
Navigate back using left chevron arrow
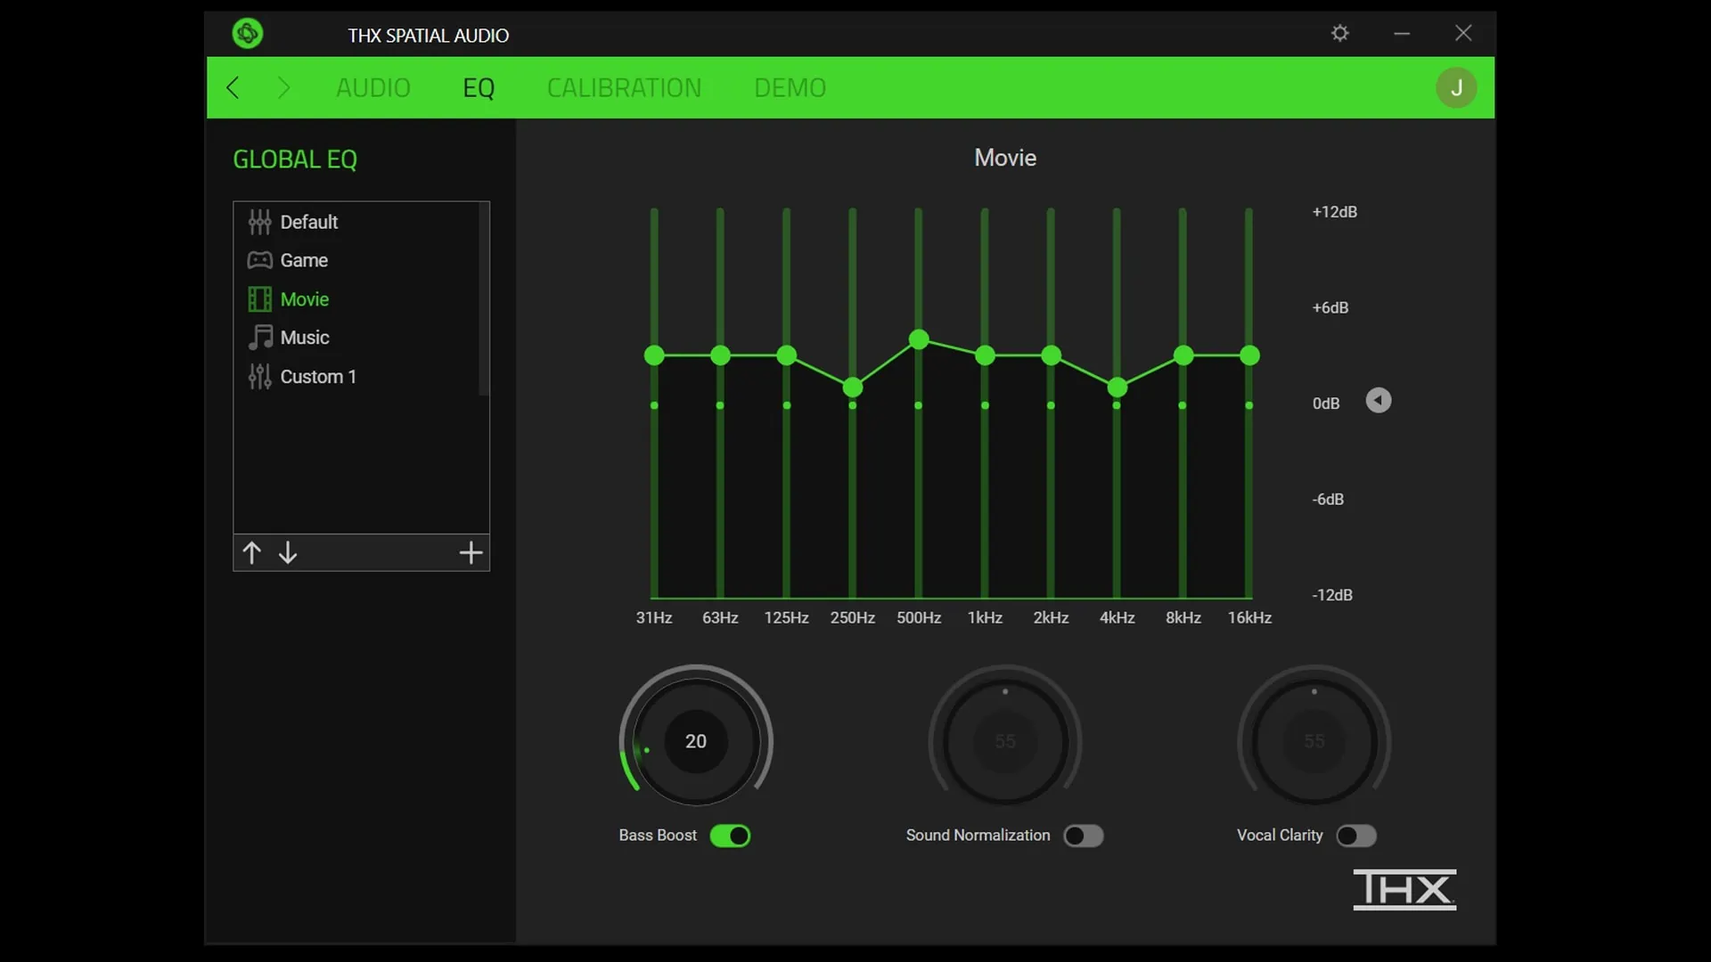[x=233, y=87]
